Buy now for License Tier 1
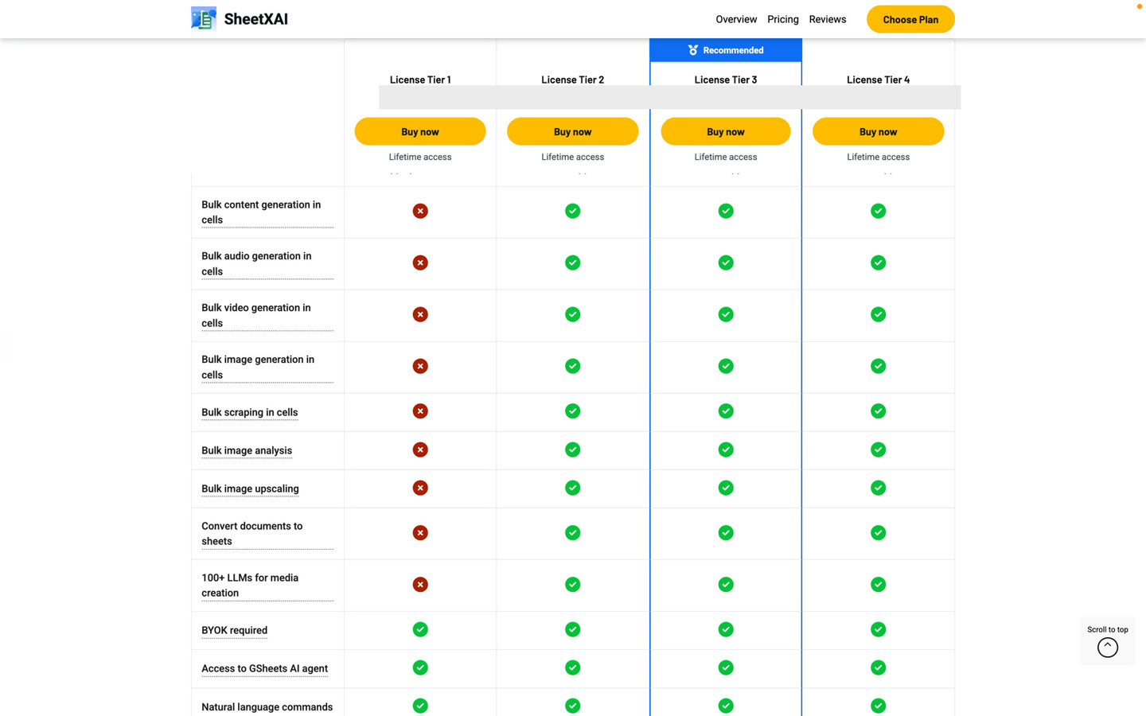Image resolution: width=1146 pixels, height=716 pixels. click(x=420, y=131)
